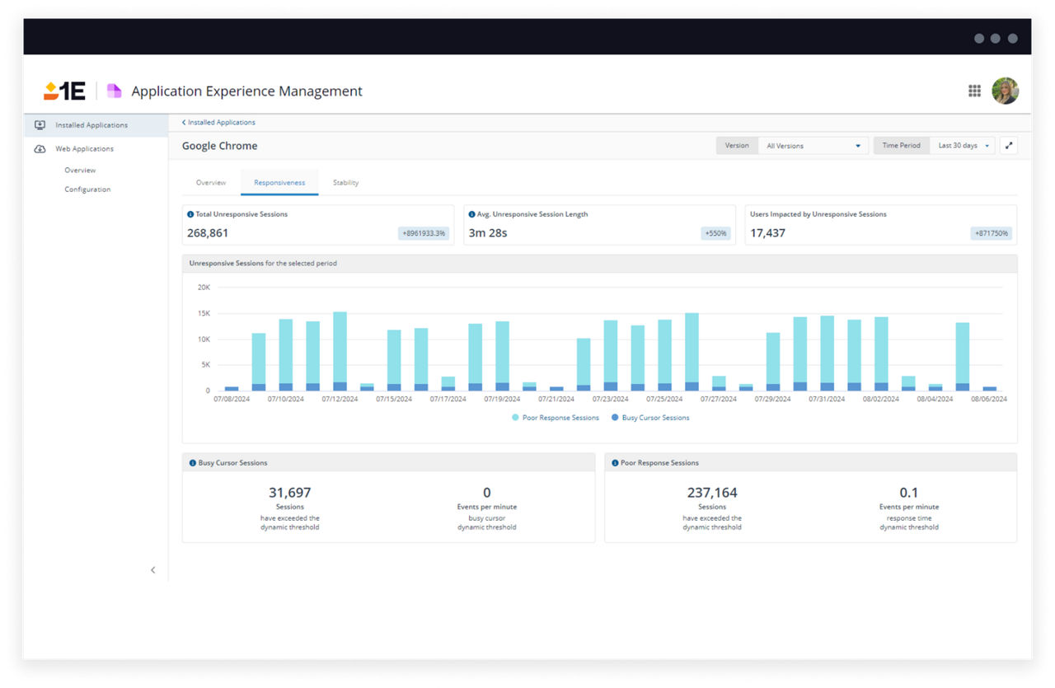Collapse the sidebar with the chevron
This screenshot has height=688, width=1055.
[152, 570]
